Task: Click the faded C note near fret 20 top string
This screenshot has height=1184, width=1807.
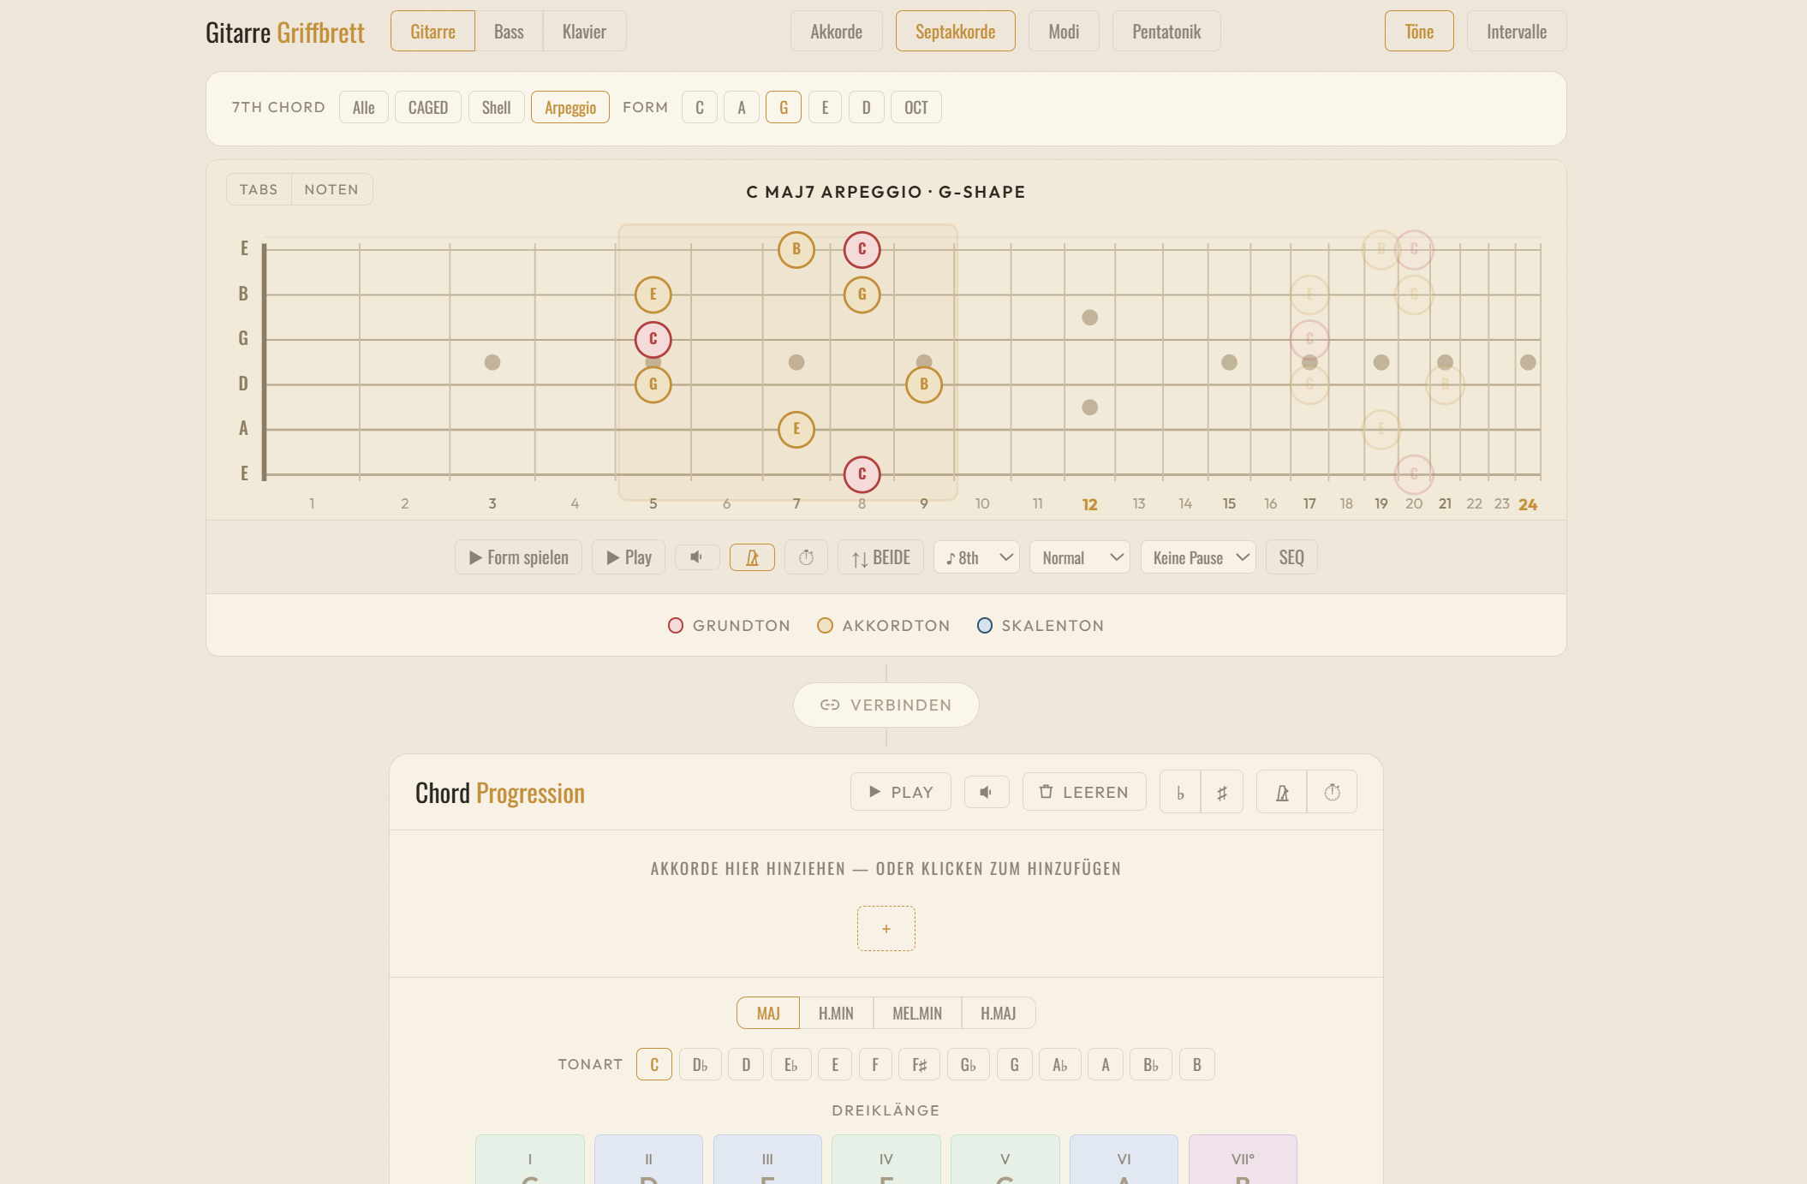Action: click(x=1414, y=249)
